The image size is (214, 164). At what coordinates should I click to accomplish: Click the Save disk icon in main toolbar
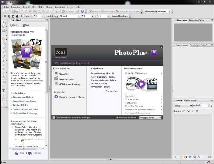pyautogui.click(x=13, y=12)
